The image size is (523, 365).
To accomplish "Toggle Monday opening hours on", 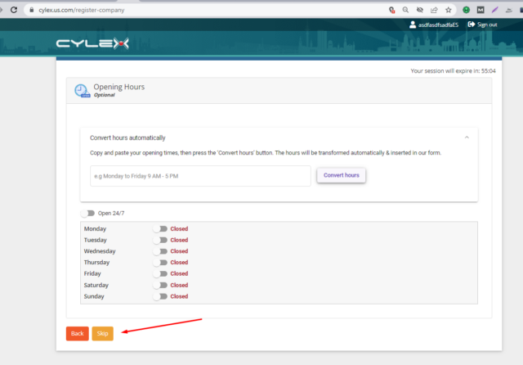I will click(160, 229).
